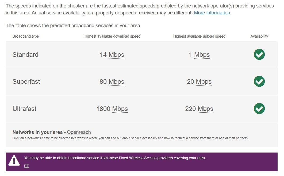Select the Ultrafast broadband type row label
The image size is (284, 176).
(24, 109)
